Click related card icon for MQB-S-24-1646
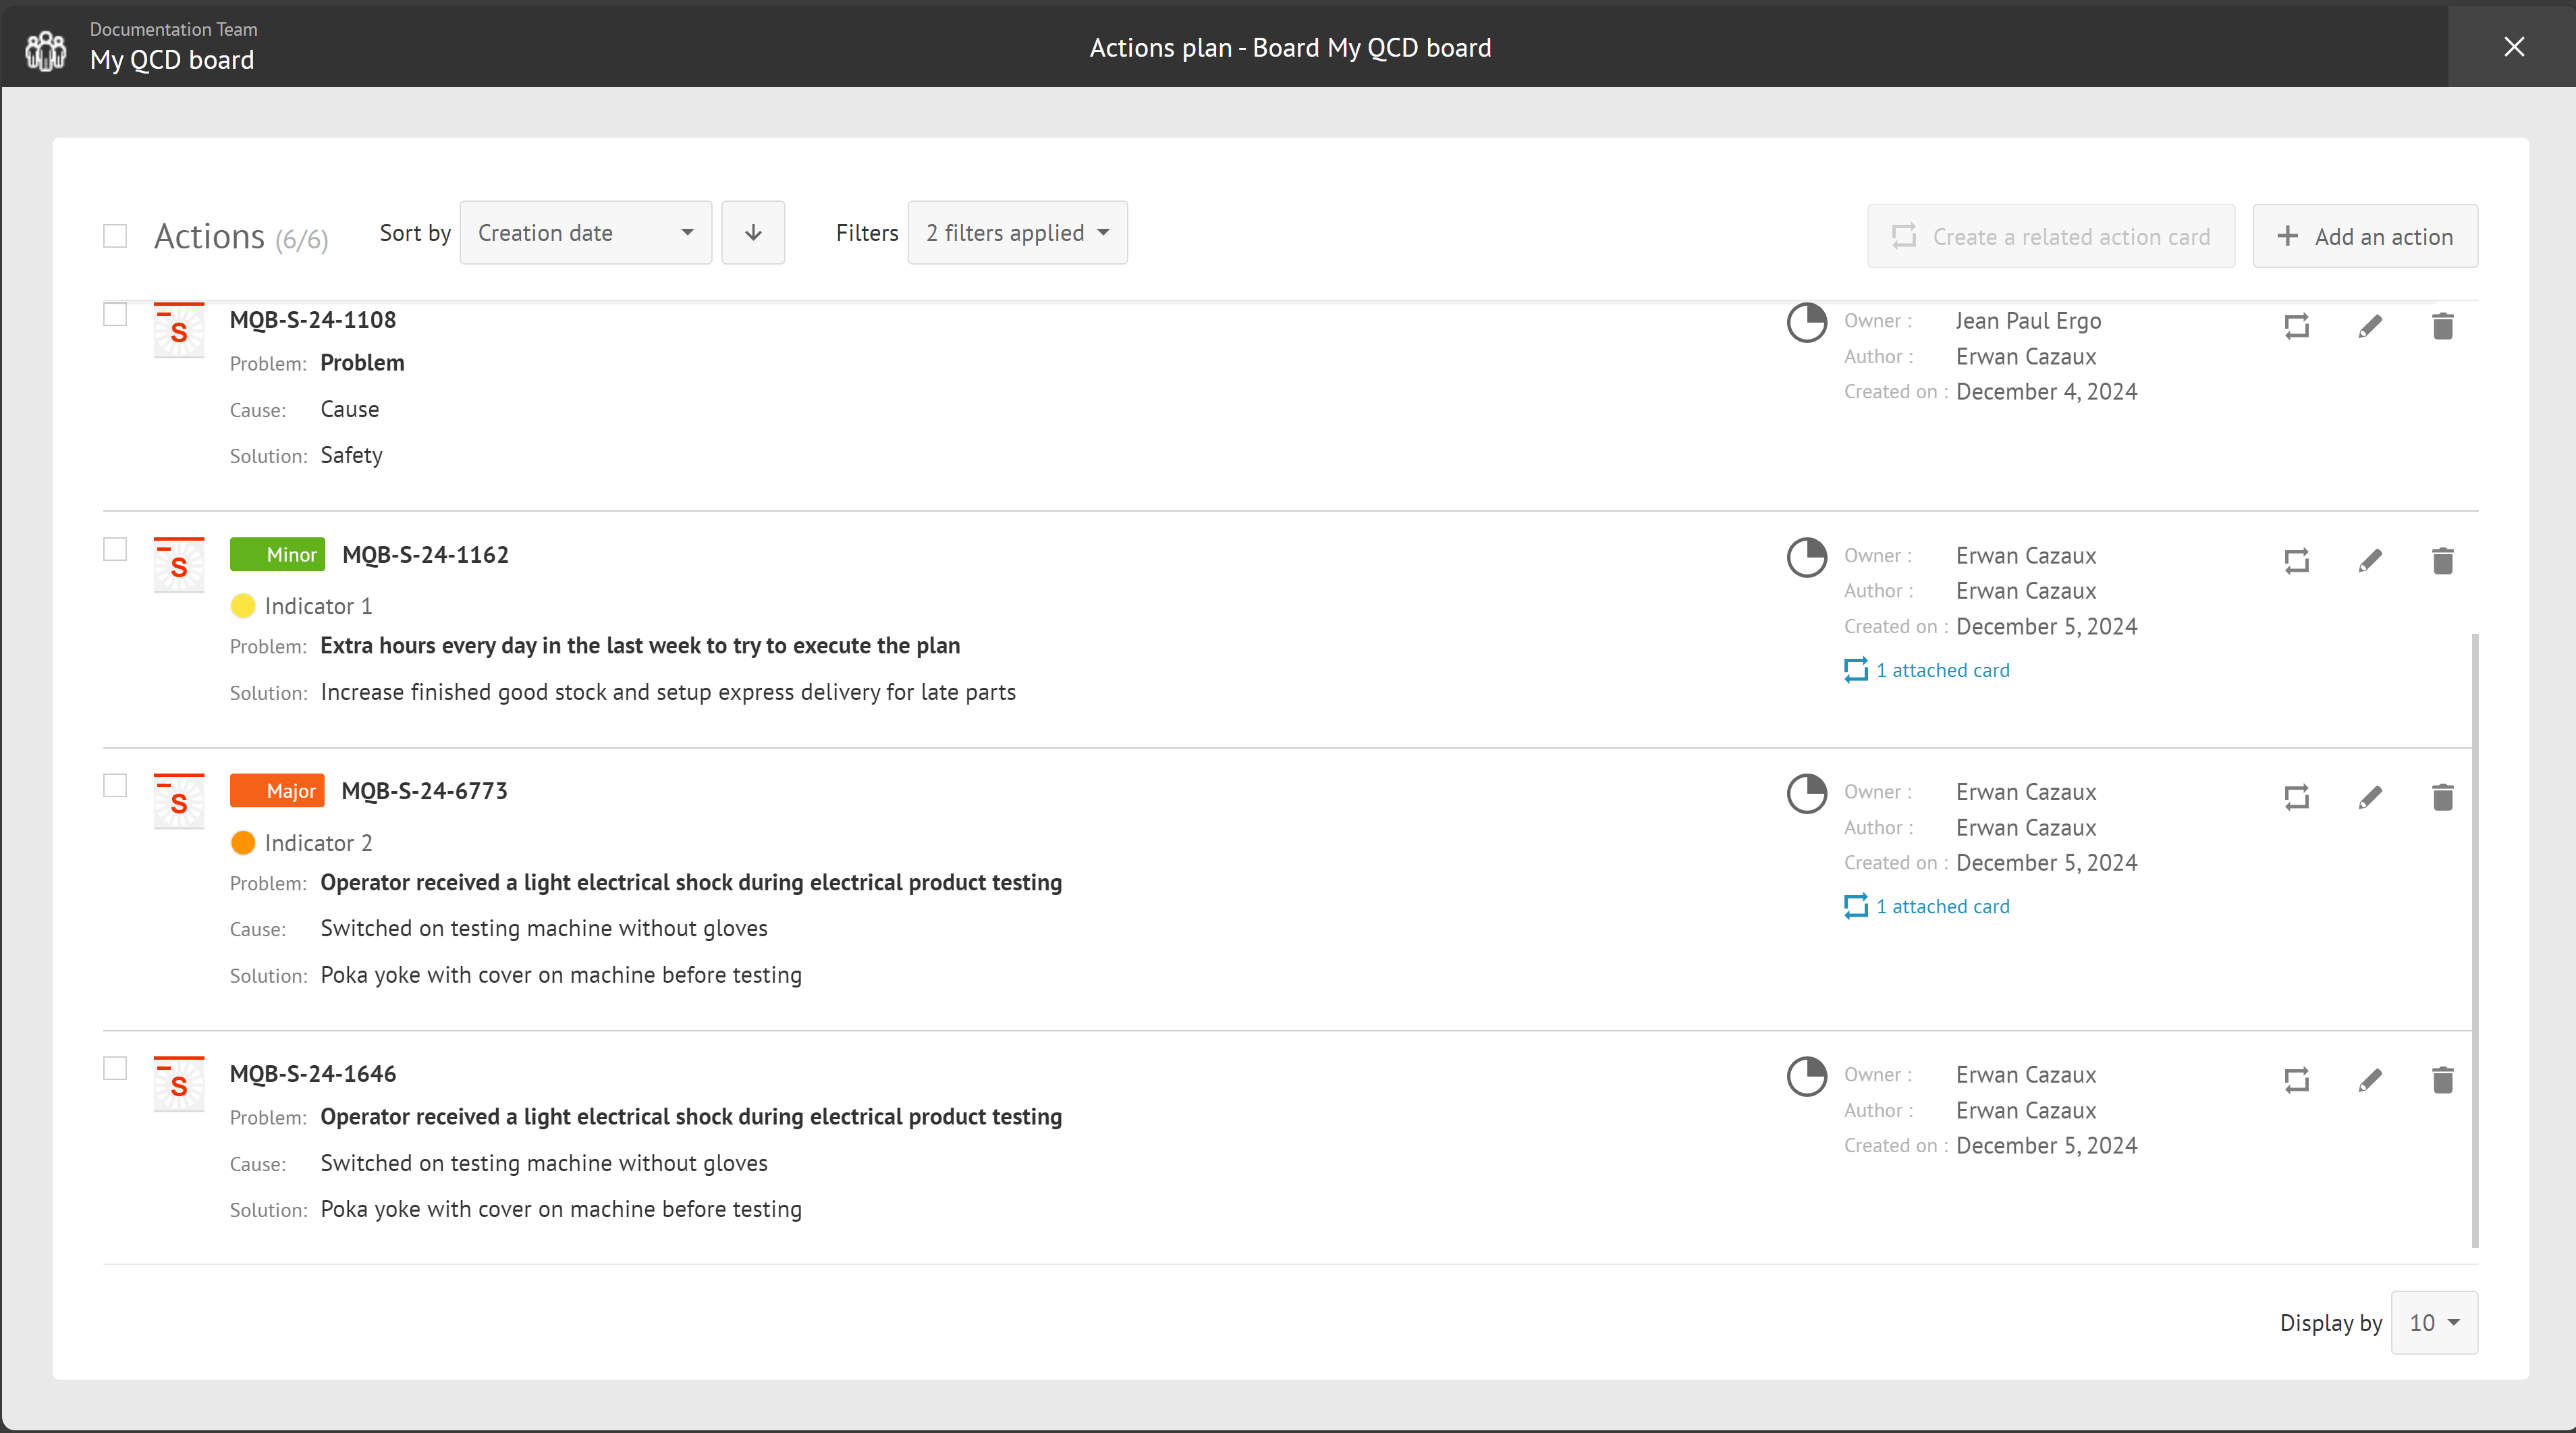The width and height of the screenshot is (2576, 1433). click(2296, 1080)
